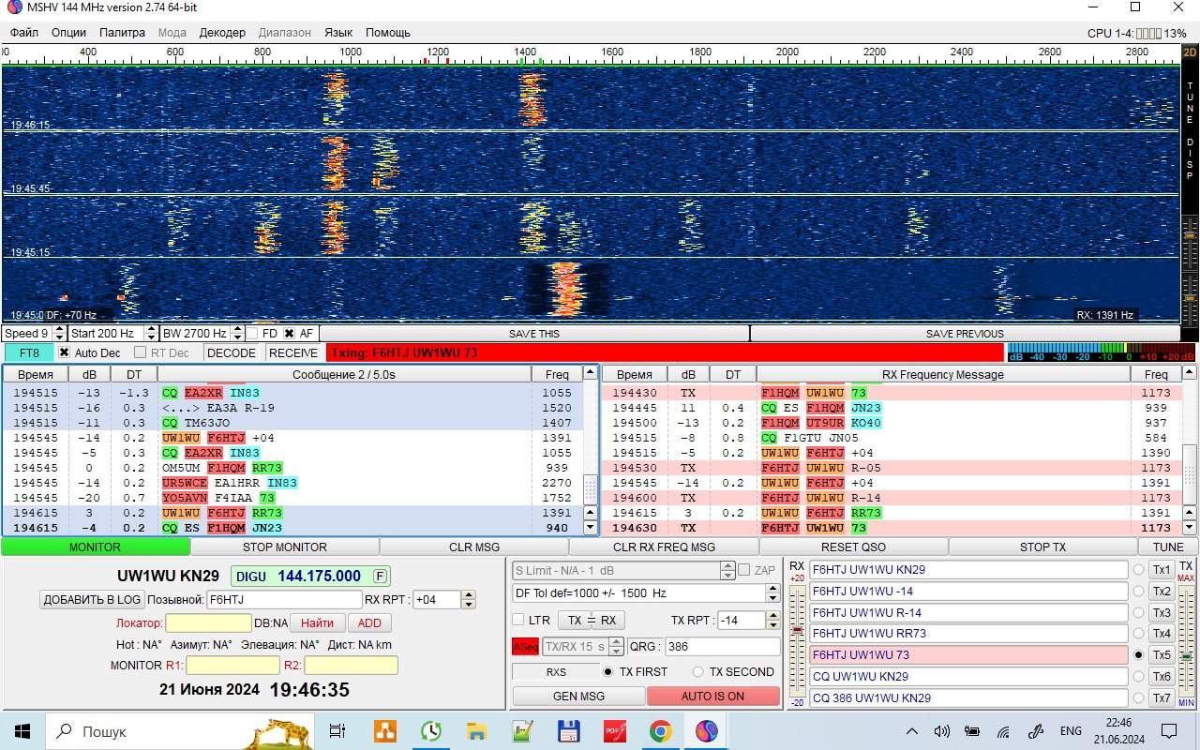
Task: Click the STOP MONITOR button
Action: (285, 547)
